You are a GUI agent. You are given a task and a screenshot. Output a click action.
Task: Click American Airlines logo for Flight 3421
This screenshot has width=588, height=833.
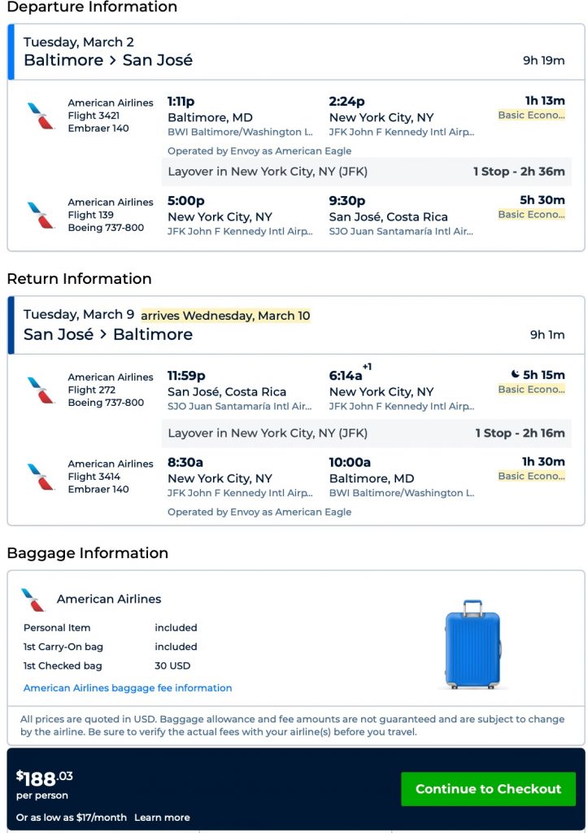(x=41, y=116)
